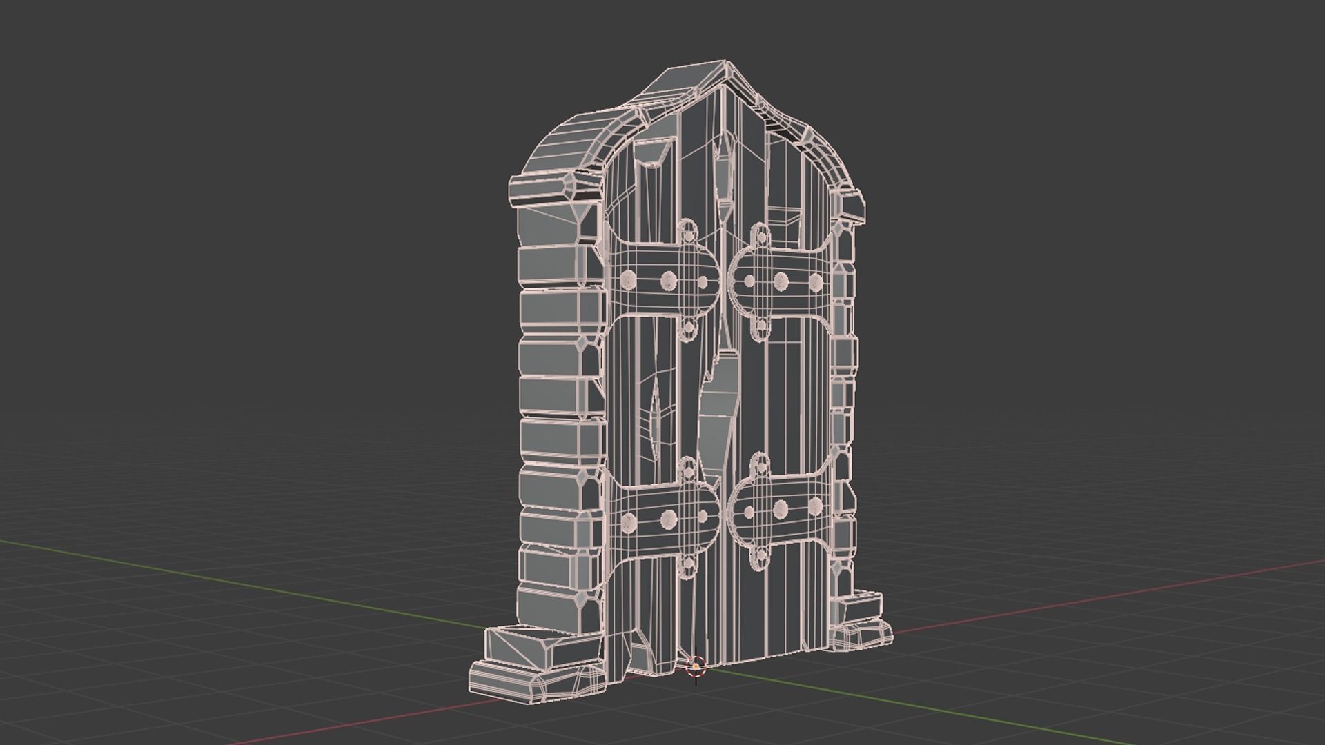Select the upper-left hinge plate on door

click(x=662, y=281)
